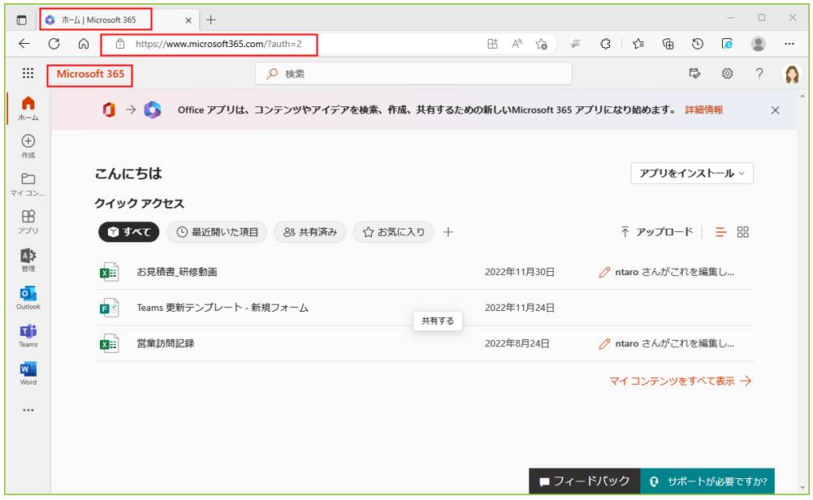Open a new browser tab

click(211, 19)
